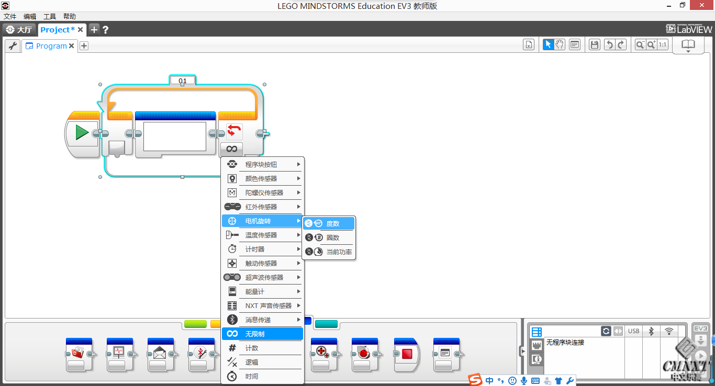This screenshot has height=386, width=715.
Task: Select the Project* tab
Action: click(58, 30)
